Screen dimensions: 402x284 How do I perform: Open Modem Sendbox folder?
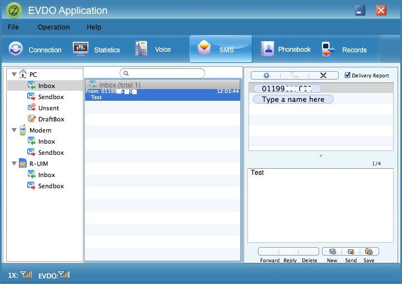pos(46,152)
